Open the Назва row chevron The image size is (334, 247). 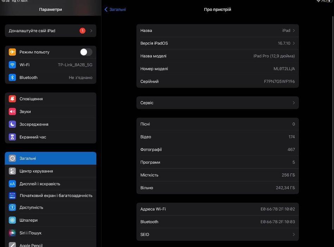294,30
